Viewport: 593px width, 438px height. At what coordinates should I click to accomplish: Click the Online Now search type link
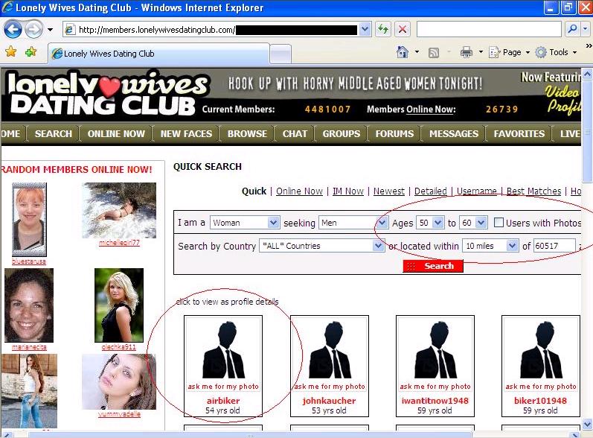pyautogui.click(x=299, y=191)
